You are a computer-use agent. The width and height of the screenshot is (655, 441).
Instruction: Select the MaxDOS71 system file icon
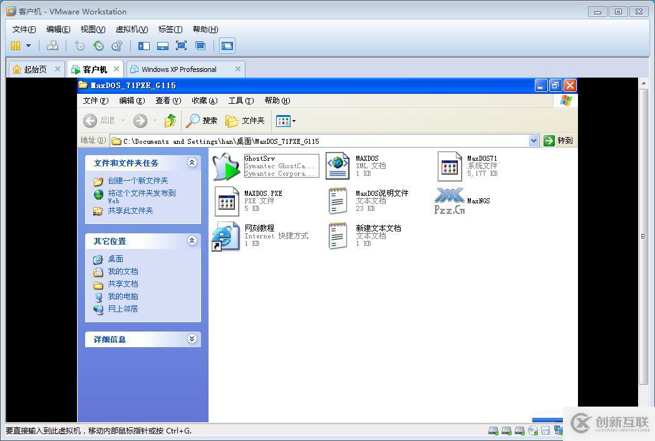click(450, 166)
